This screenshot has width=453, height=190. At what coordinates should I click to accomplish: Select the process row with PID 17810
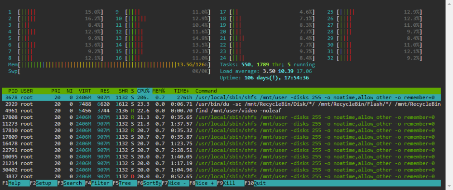(x=222, y=131)
